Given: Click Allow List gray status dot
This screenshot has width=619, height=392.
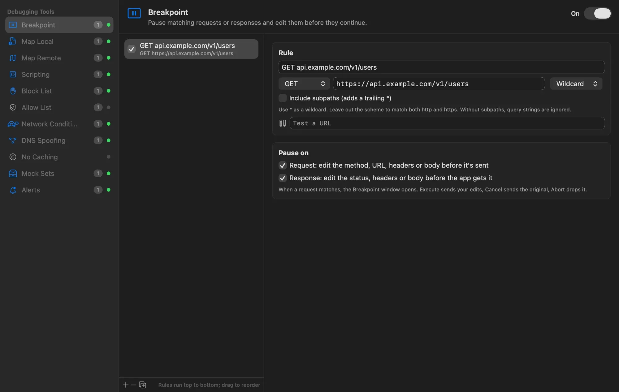Looking at the screenshot, I should point(108,107).
